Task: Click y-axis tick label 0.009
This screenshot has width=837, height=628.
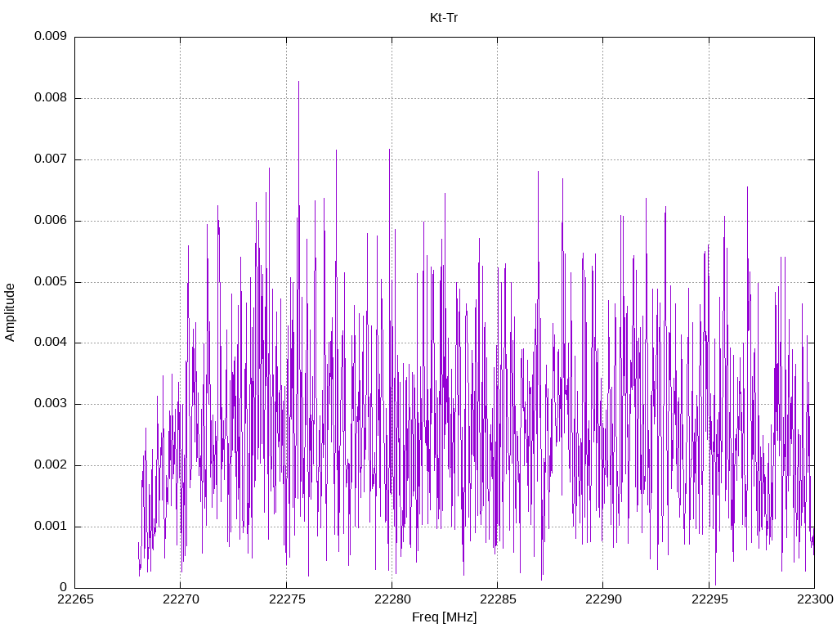Action: click(x=51, y=36)
